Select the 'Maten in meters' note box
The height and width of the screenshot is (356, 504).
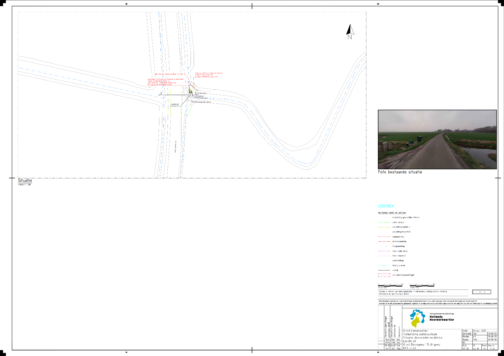tap(423, 293)
